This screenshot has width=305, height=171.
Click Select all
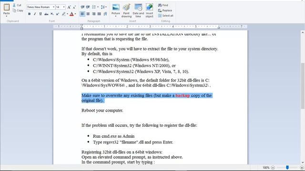[x=165, y=16]
